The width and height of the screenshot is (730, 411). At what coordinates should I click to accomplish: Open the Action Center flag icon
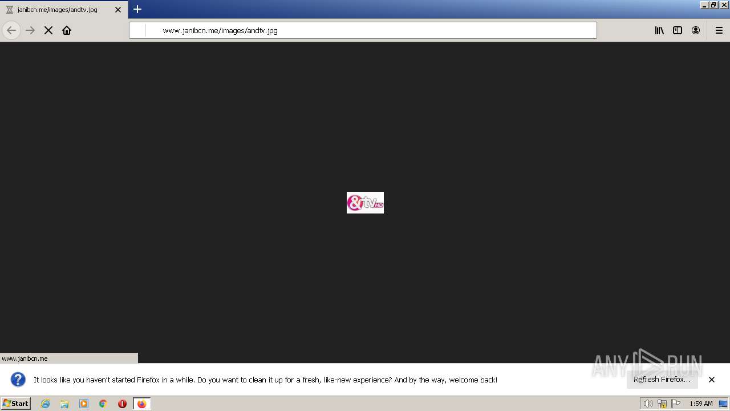pos(676,404)
